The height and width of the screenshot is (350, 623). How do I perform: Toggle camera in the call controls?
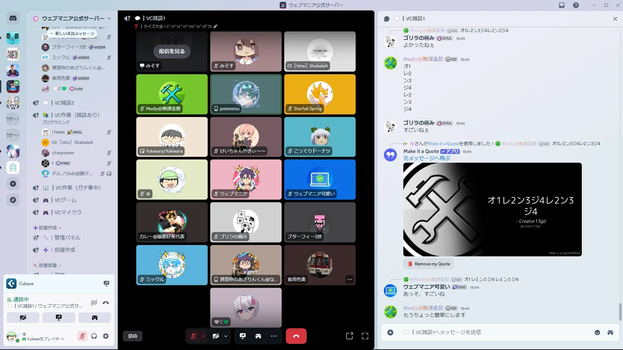pos(216,336)
